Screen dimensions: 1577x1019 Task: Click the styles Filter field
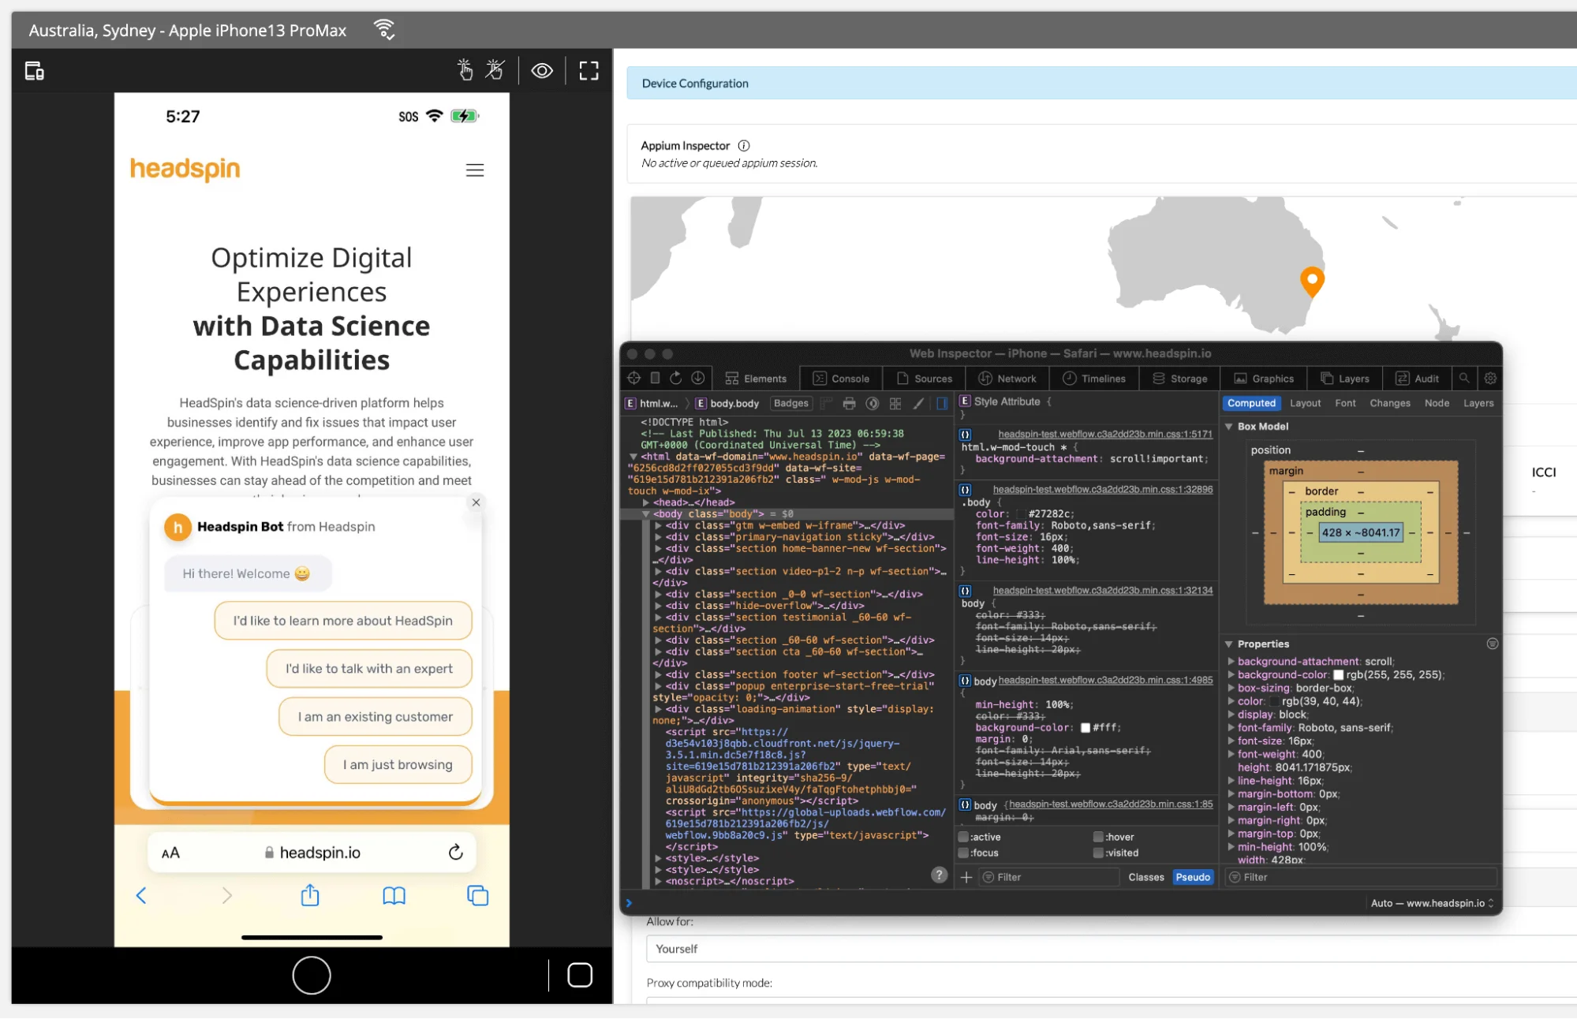click(x=1049, y=878)
